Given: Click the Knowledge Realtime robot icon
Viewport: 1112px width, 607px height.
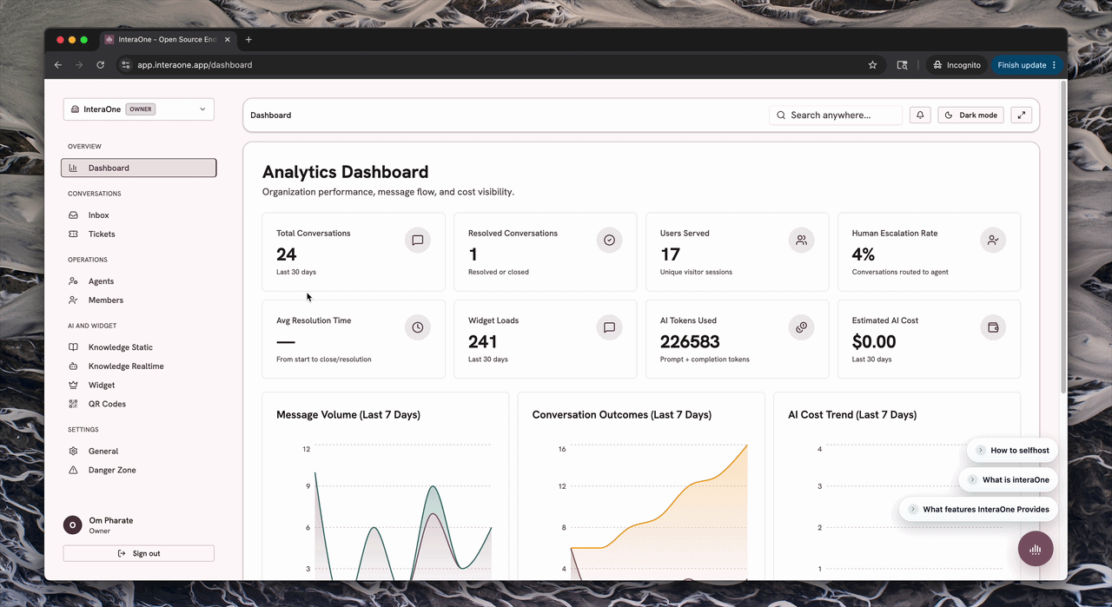Looking at the screenshot, I should click(73, 366).
